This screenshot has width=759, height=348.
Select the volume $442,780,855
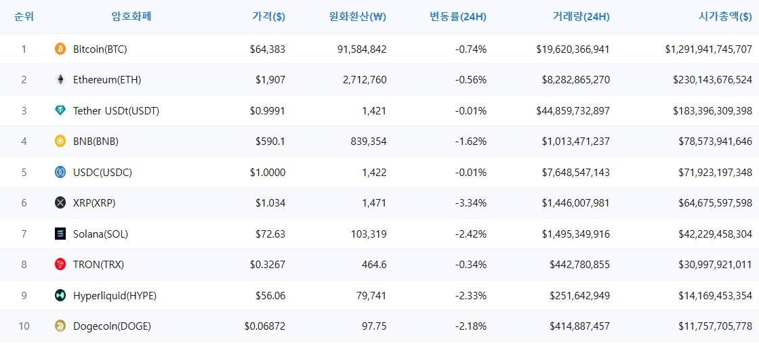tap(580, 264)
